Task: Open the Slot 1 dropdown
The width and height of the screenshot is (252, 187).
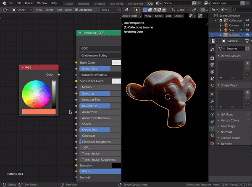Action: (110, 10)
